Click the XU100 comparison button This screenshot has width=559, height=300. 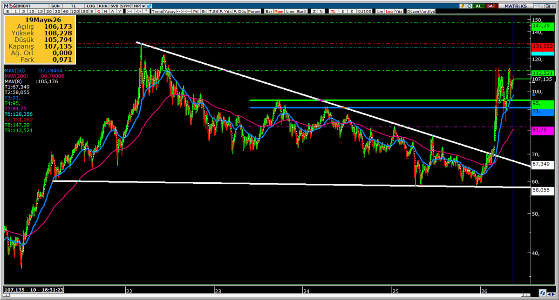[364, 11]
